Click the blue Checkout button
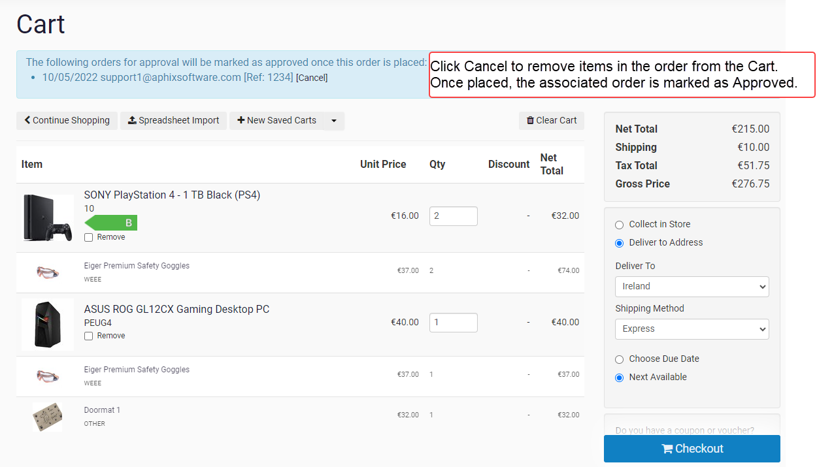The width and height of the screenshot is (817, 467). [692, 449]
